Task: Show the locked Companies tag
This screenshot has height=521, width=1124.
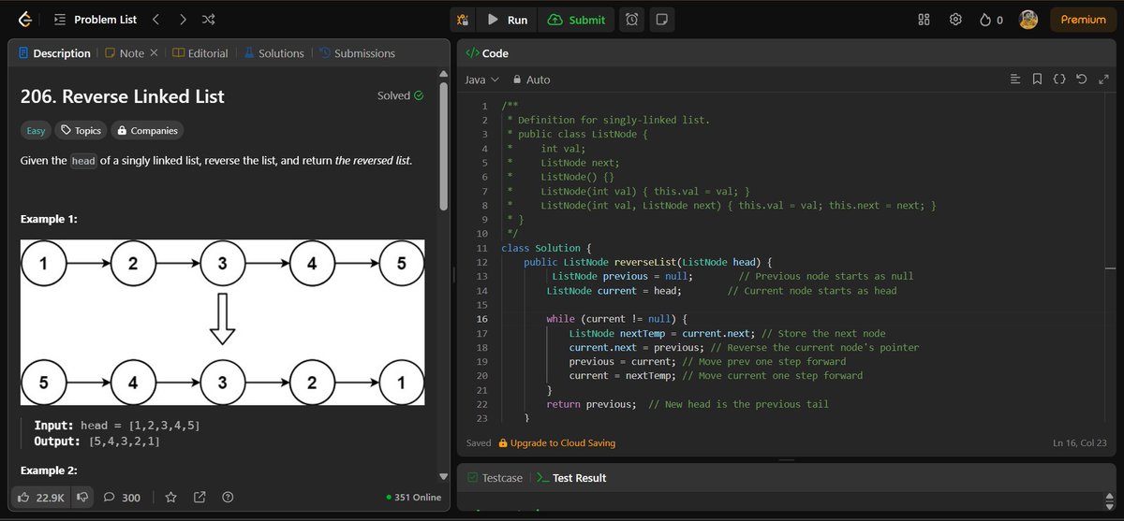Action: (x=147, y=131)
